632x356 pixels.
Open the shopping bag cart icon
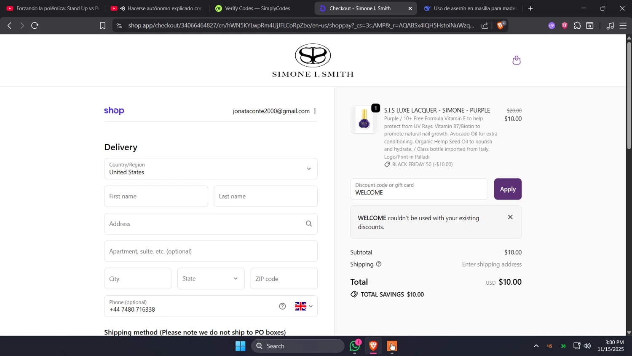click(x=517, y=60)
